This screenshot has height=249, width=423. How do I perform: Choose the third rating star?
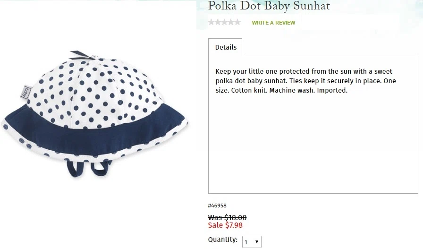click(224, 22)
